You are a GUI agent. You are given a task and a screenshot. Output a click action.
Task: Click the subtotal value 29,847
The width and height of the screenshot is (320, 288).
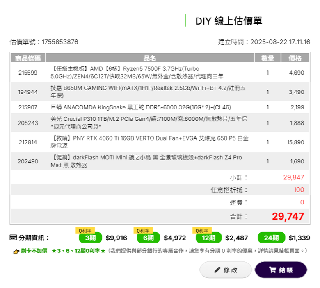coord(294,177)
